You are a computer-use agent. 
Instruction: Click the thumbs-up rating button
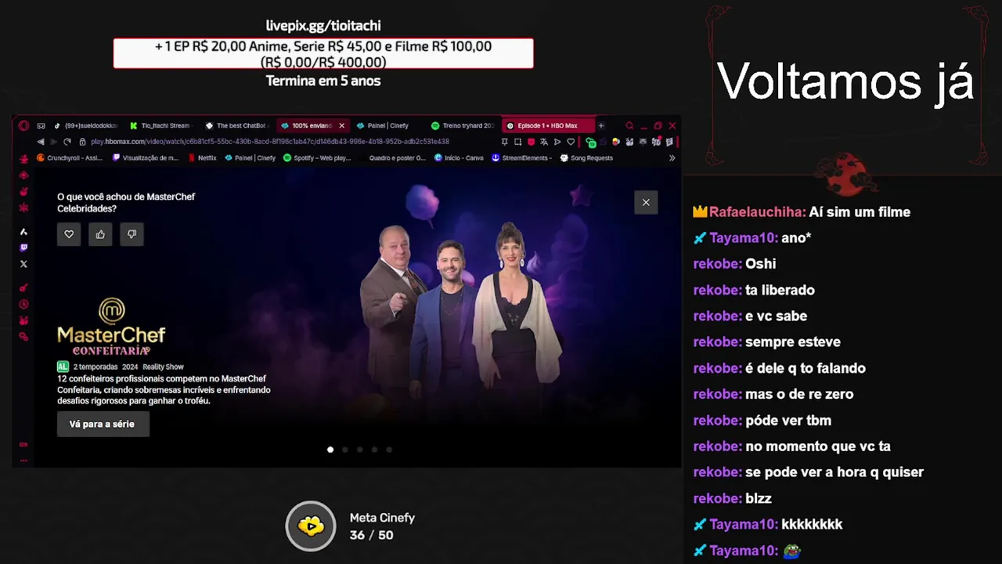click(x=100, y=234)
